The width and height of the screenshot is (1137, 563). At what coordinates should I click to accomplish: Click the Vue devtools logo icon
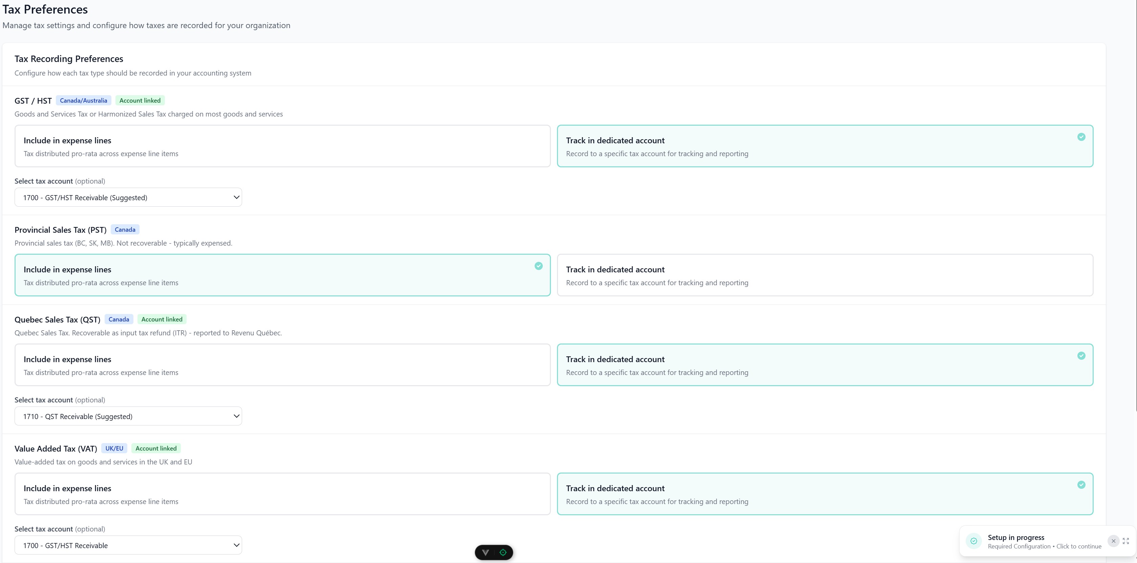click(x=486, y=552)
